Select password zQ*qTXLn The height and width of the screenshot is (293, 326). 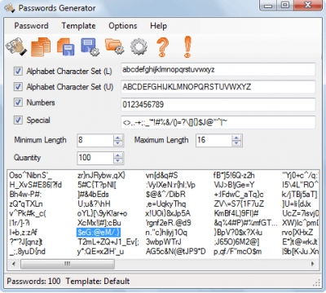click(x=26, y=204)
